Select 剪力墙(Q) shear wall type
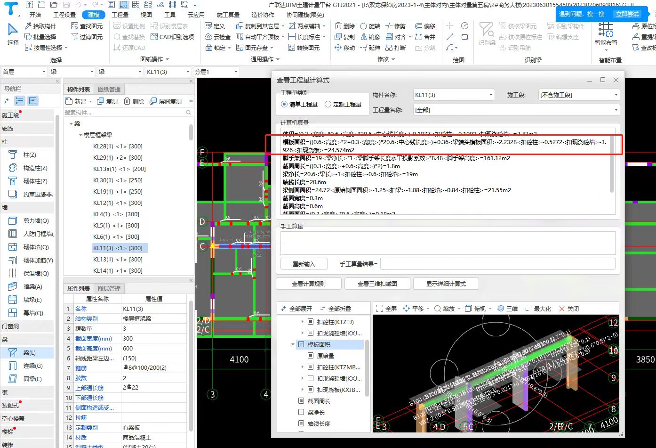Viewport: 656px width, 448px height. click(29, 220)
